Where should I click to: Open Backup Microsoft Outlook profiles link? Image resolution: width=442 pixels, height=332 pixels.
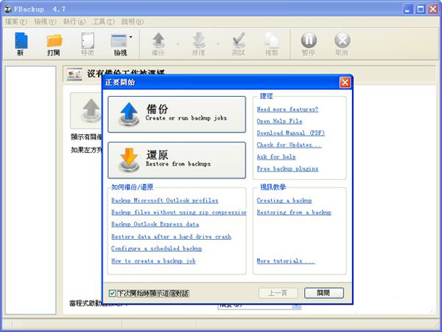click(165, 200)
